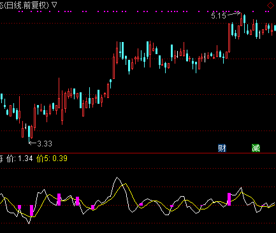Open the dropdown triangle beside 日线,前复权

click(55, 5)
